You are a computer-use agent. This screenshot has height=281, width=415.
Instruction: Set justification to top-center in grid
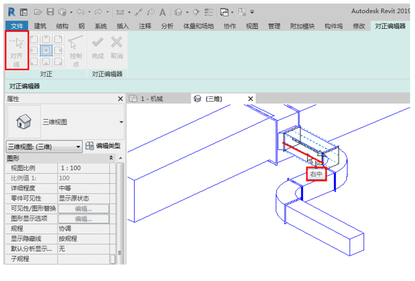tap(46, 39)
